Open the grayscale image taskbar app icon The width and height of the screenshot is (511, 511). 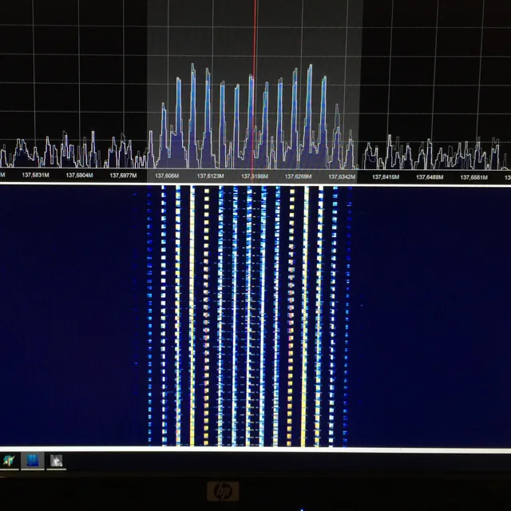click(x=57, y=461)
